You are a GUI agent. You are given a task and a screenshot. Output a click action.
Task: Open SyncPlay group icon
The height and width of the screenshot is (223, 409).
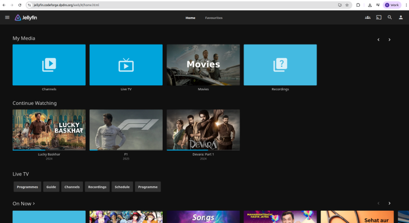click(x=368, y=17)
